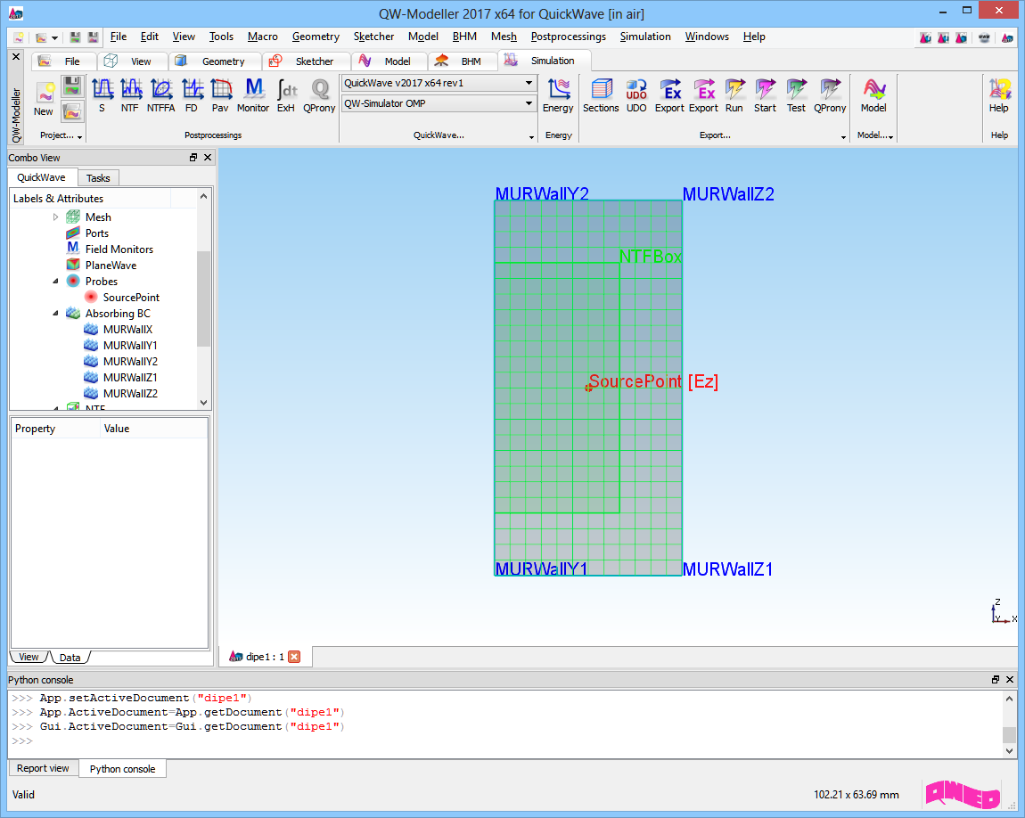Close the Combo View panel
The height and width of the screenshot is (818, 1025).
click(x=208, y=158)
